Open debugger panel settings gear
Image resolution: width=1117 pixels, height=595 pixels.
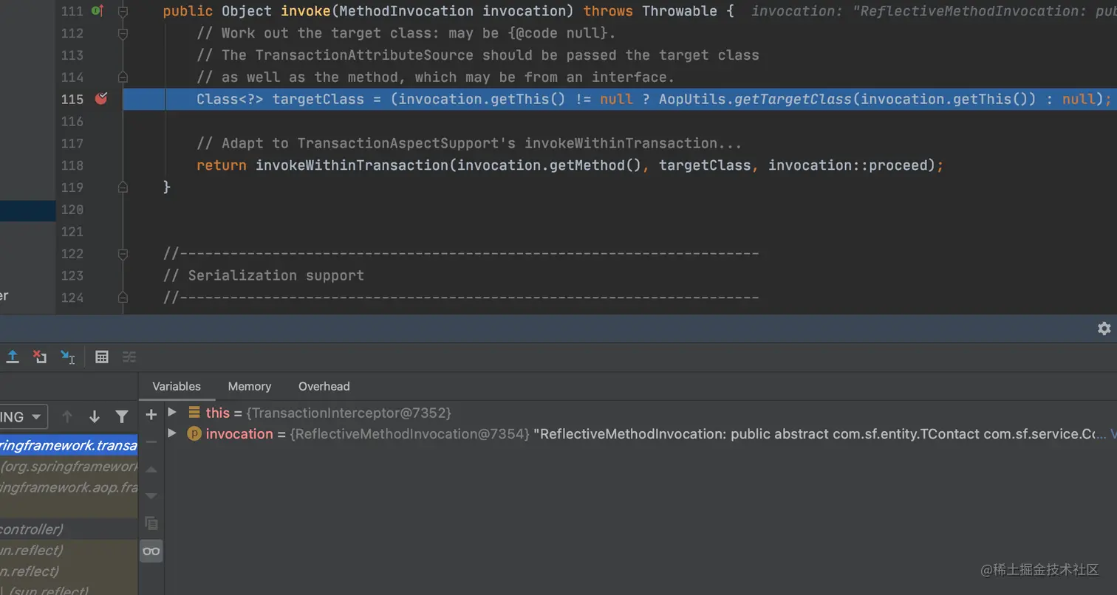[x=1104, y=329]
